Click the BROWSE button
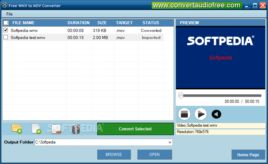The width and height of the screenshot is (268, 164). (x=114, y=155)
